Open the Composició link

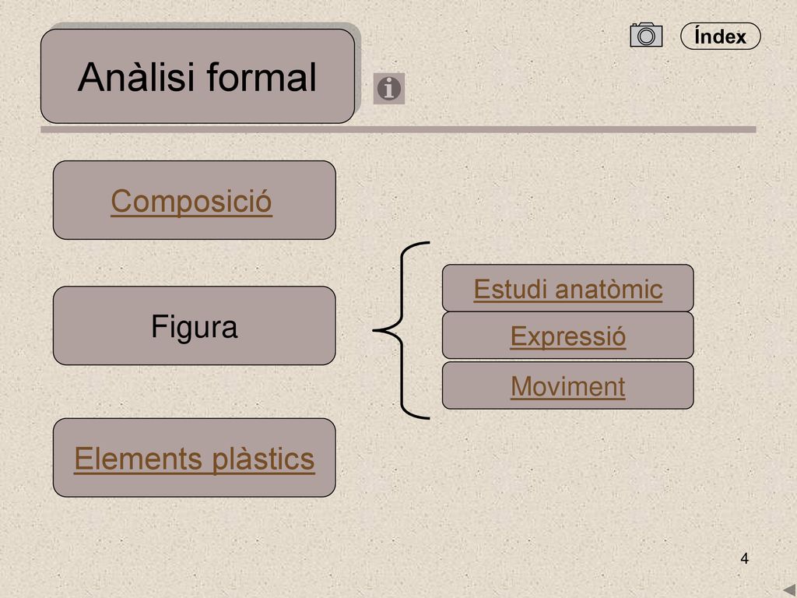[x=191, y=201]
